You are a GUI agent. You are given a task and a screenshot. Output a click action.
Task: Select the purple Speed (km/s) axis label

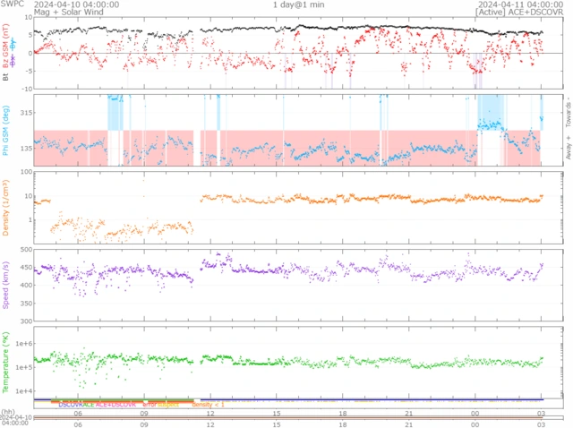click(x=8, y=284)
